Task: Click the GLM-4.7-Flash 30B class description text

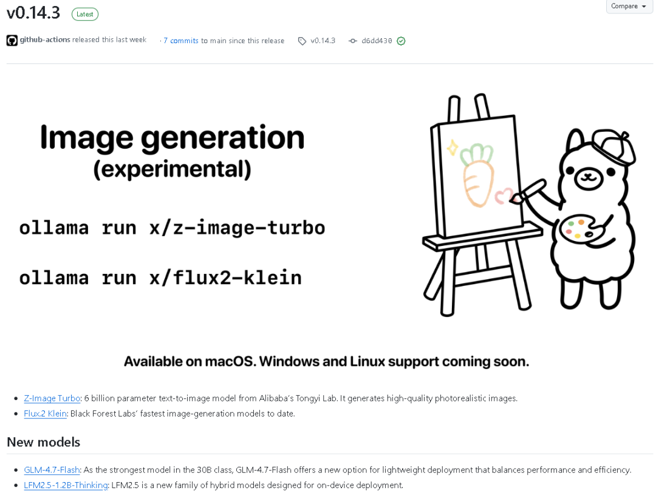Action: (357, 469)
